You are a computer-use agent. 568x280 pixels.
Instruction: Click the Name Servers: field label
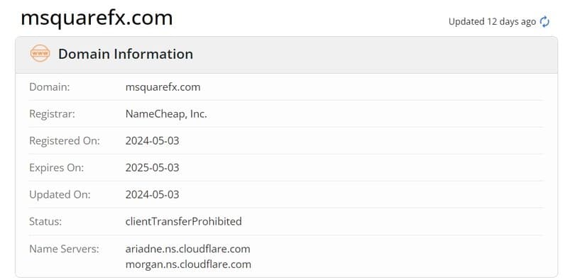(64, 249)
